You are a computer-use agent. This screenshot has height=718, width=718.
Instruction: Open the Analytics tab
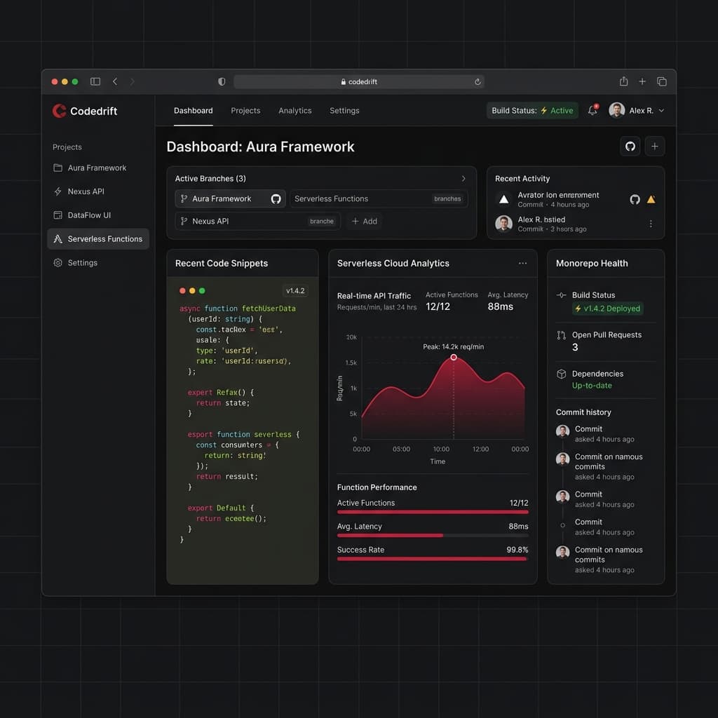[295, 110]
